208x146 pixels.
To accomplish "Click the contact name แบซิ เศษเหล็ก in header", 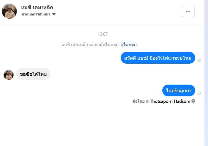I will pos(37,7).
